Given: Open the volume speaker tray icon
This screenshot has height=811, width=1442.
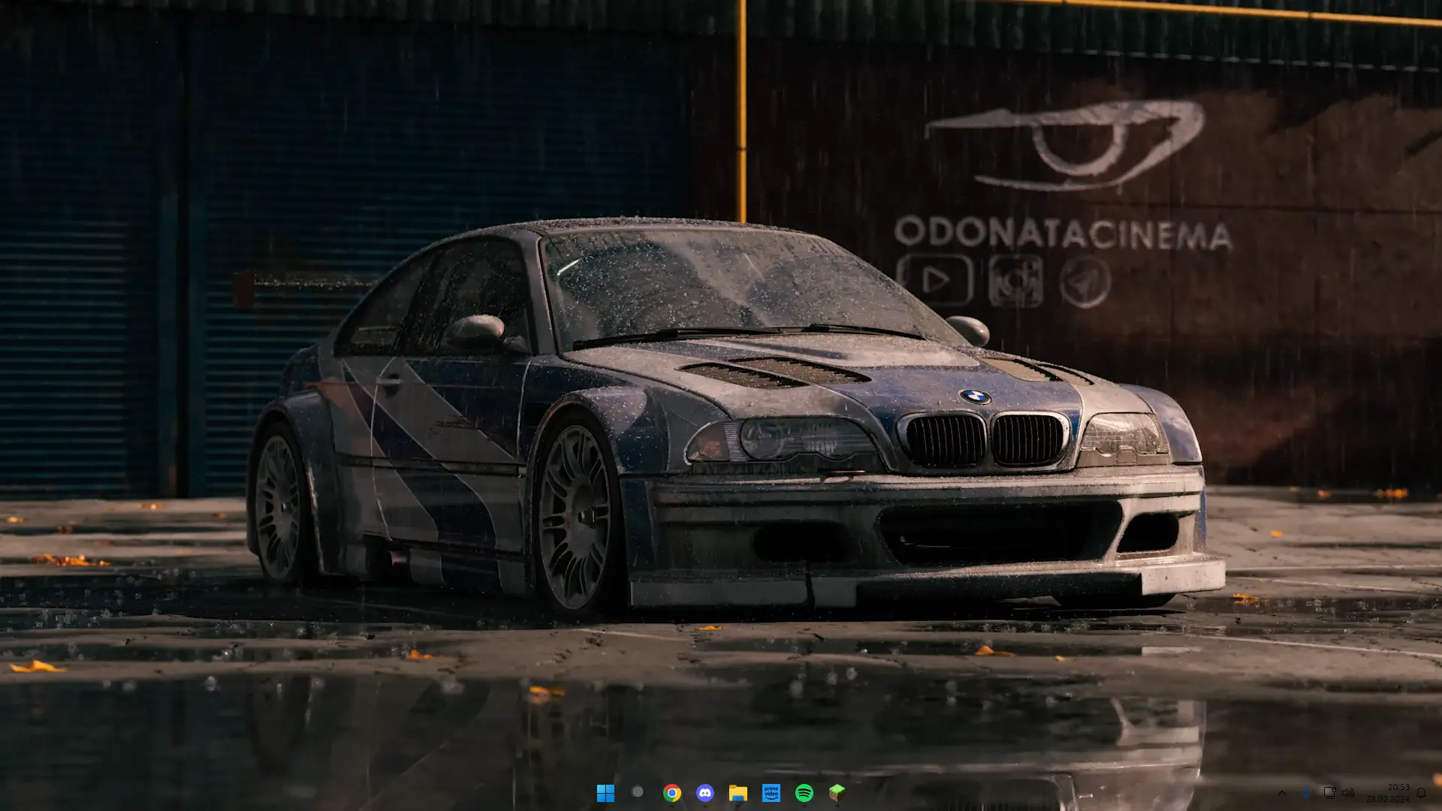Looking at the screenshot, I should tap(1349, 793).
